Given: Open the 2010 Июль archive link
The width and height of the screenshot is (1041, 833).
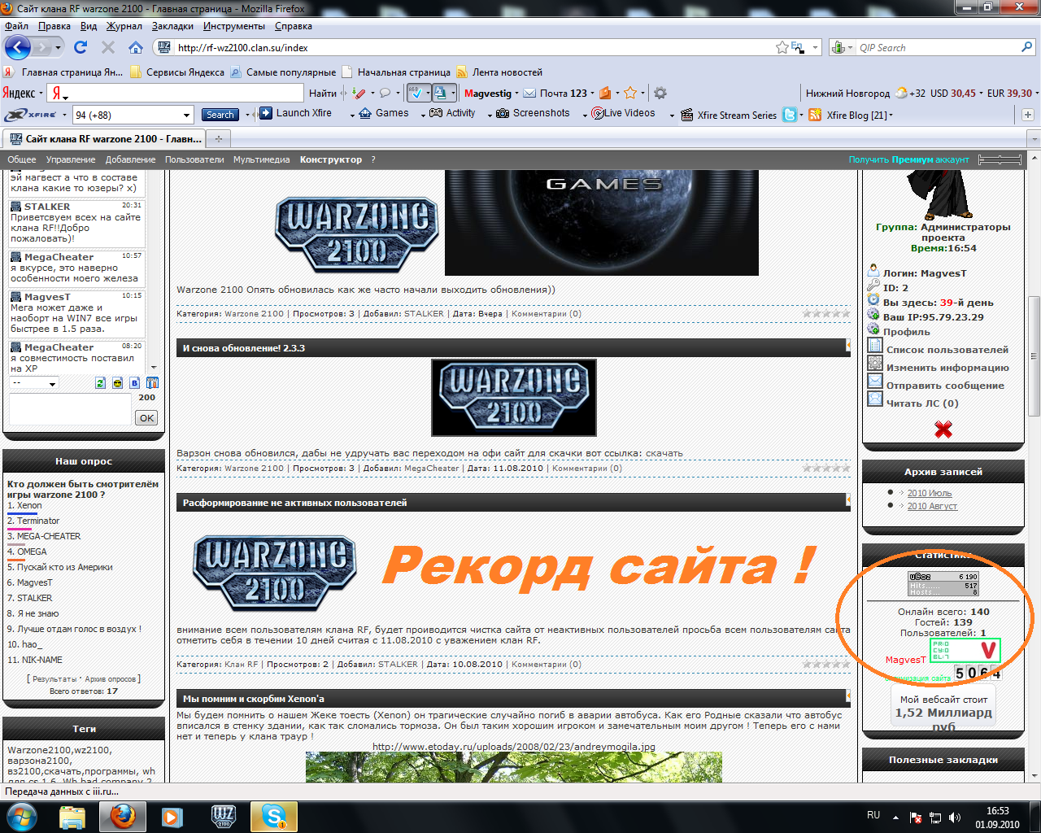Looking at the screenshot, I should coord(929,493).
